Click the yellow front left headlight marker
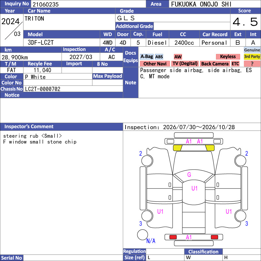The image size is (261, 261). [x=177, y=148]
